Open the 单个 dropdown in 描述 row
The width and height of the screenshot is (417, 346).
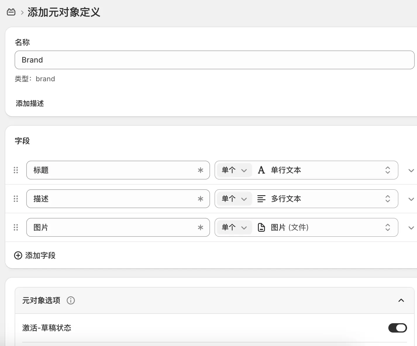click(234, 199)
